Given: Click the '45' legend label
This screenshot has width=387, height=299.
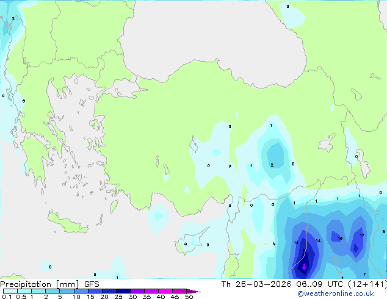Looking at the screenshot, I should 175,297.
